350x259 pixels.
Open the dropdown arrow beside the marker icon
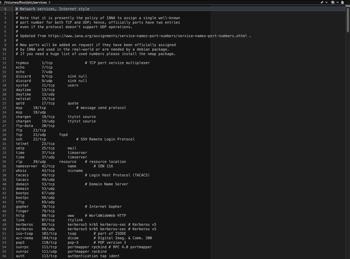coord(326,2)
